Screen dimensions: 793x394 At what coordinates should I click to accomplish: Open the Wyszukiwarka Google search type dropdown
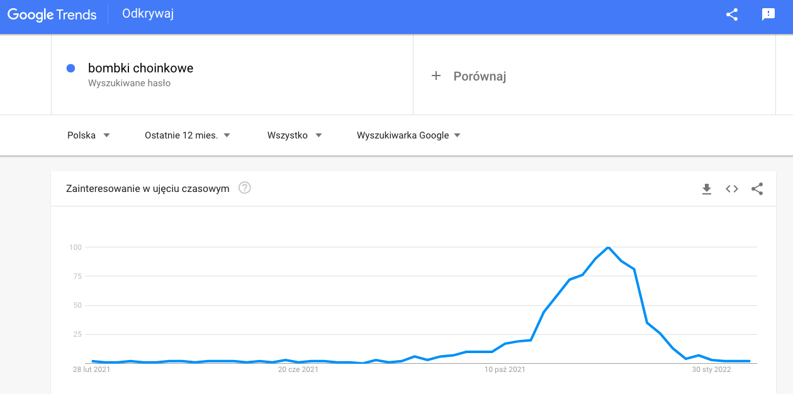(408, 135)
